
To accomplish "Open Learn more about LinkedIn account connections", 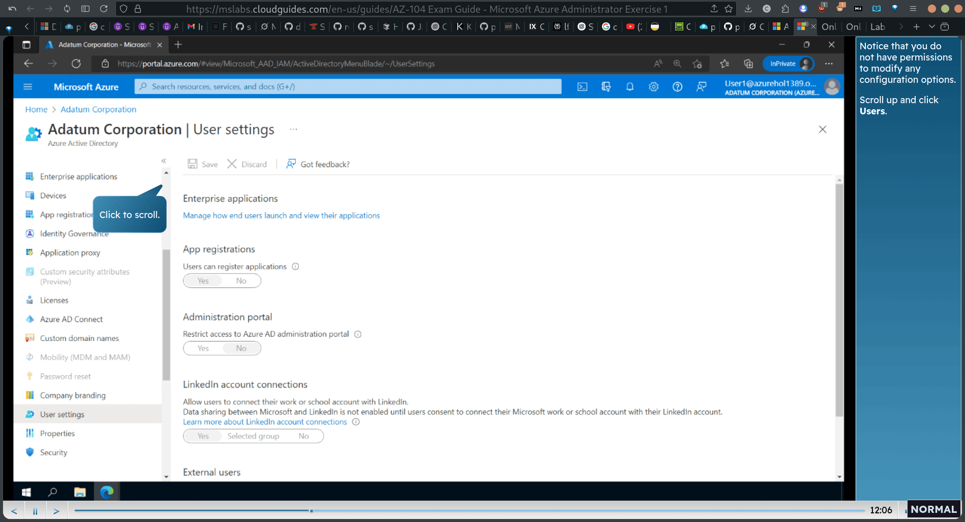I will 265,422.
